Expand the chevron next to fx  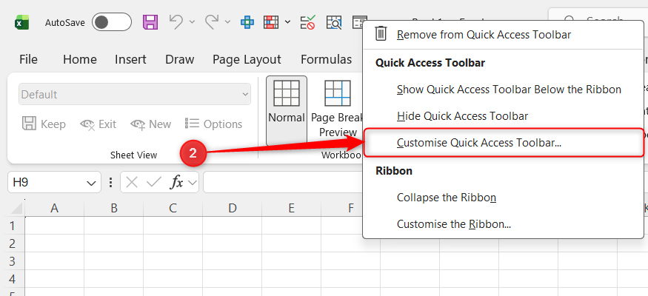(192, 183)
